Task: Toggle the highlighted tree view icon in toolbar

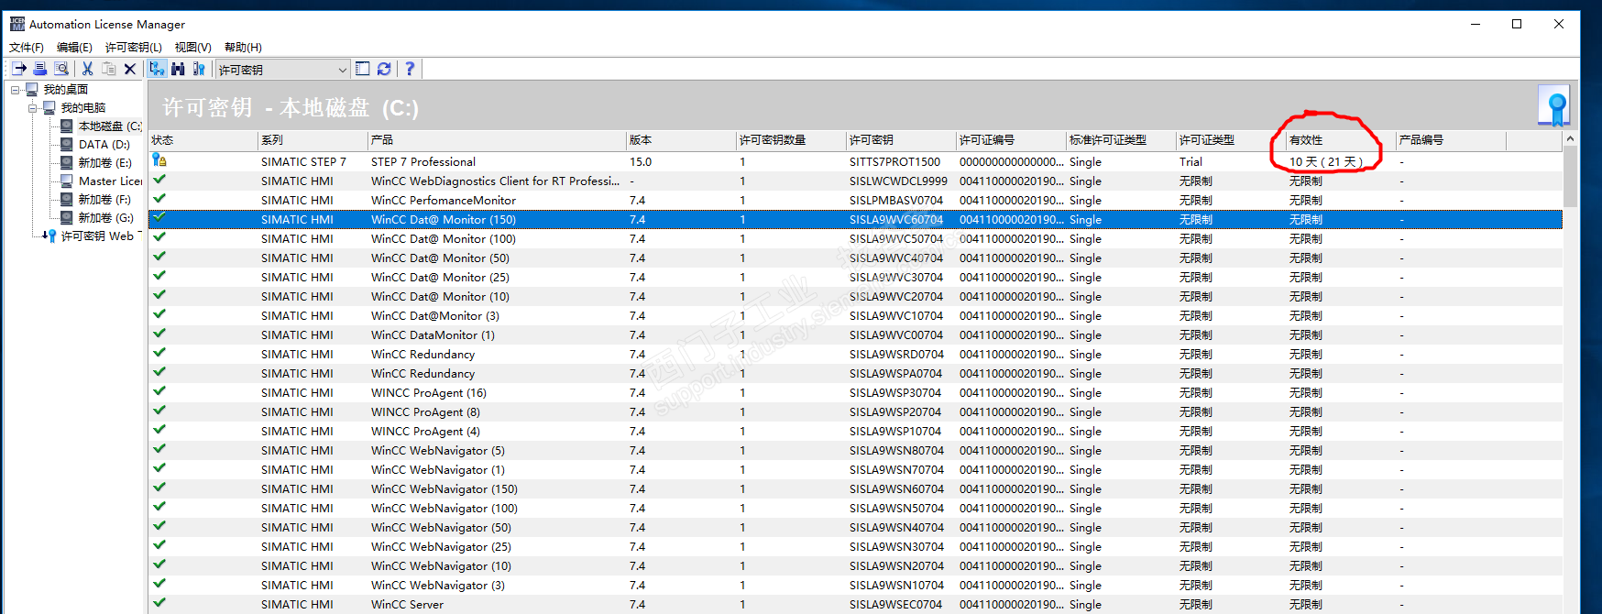Action: (157, 69)
